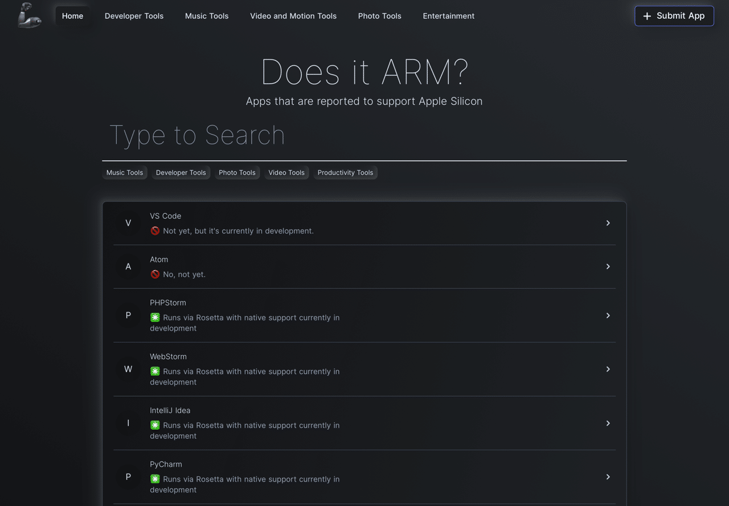Open the PyCharm app entry
This screenshot has width=729, height=506.
(x=364, y=477)
